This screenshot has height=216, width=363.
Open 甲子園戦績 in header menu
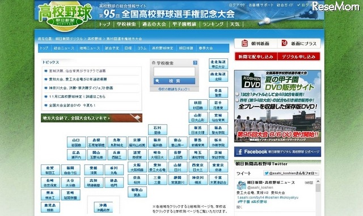coord(184,24)
